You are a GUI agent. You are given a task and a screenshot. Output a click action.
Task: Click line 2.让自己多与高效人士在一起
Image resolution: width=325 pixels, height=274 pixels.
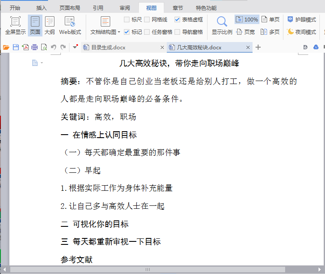[112, 206]
